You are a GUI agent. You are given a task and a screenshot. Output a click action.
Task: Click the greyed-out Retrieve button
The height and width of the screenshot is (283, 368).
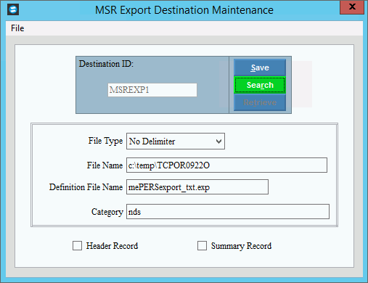[x=260, y=102]
